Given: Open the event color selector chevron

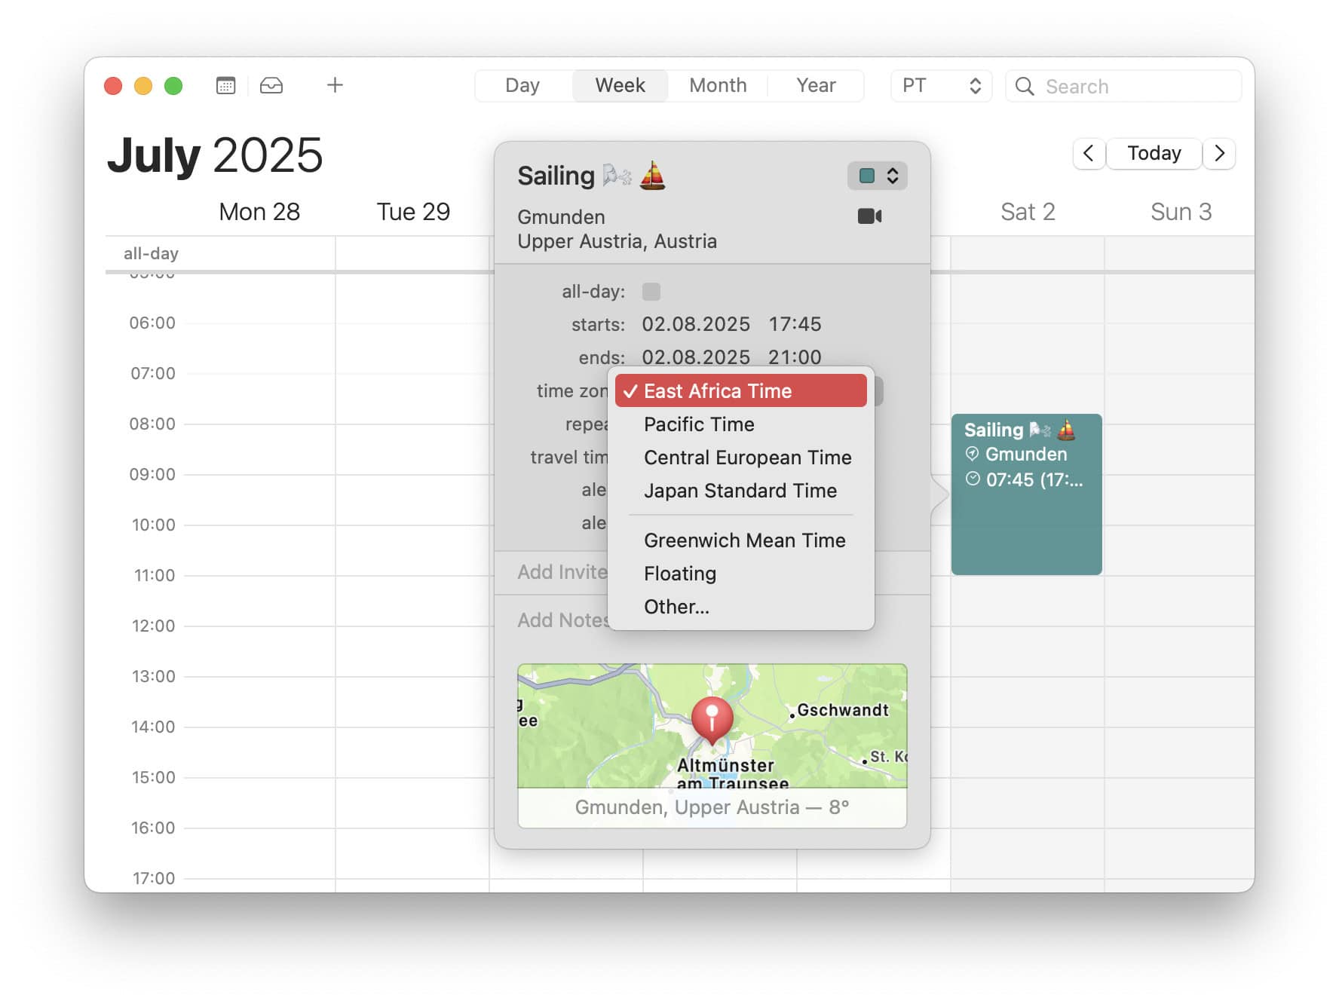Looking at the screenshot, I should [893, 175].
